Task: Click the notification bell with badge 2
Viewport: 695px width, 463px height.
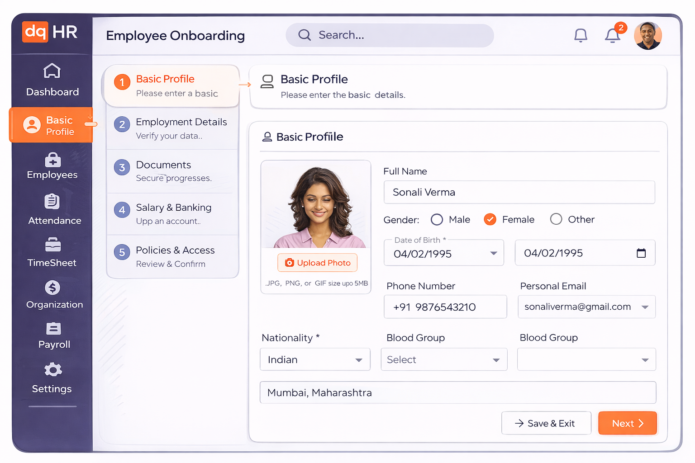Action: point(612,35)
